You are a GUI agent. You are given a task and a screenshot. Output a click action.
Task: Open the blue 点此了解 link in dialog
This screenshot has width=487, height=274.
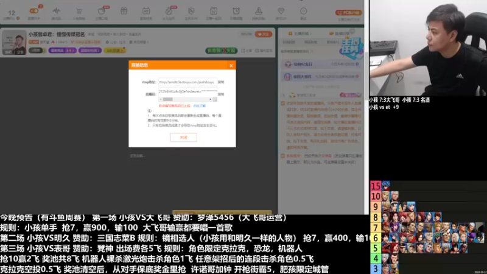pyautogui.click(x=199, y=106)
